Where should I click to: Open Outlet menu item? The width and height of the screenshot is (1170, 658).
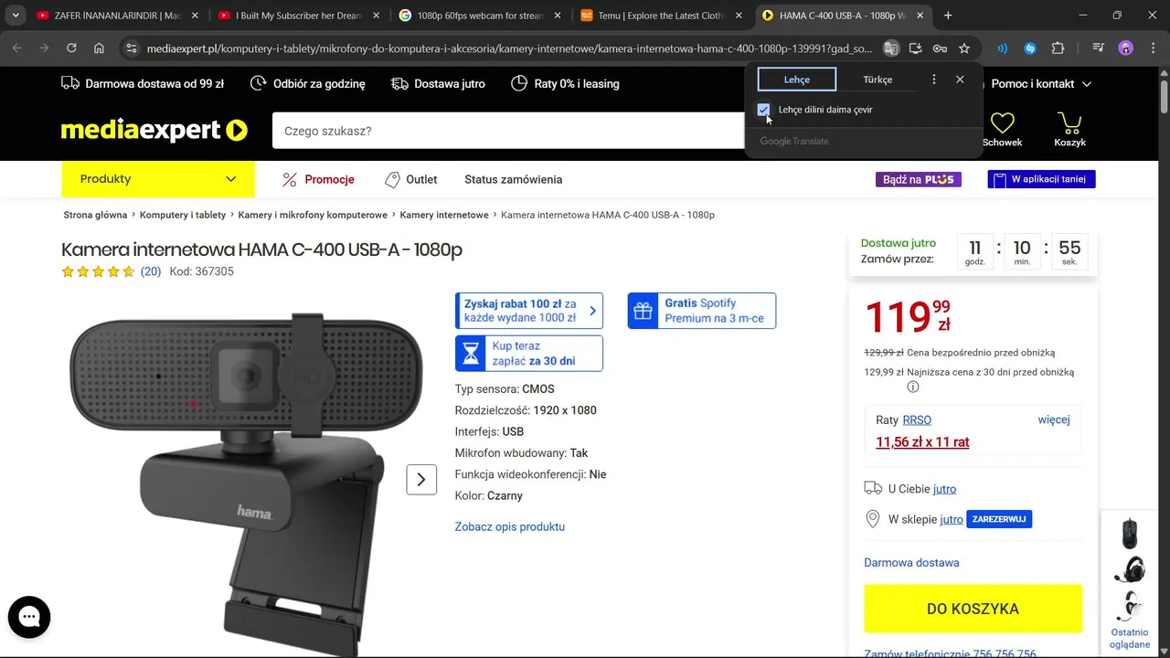coord(411,179)
